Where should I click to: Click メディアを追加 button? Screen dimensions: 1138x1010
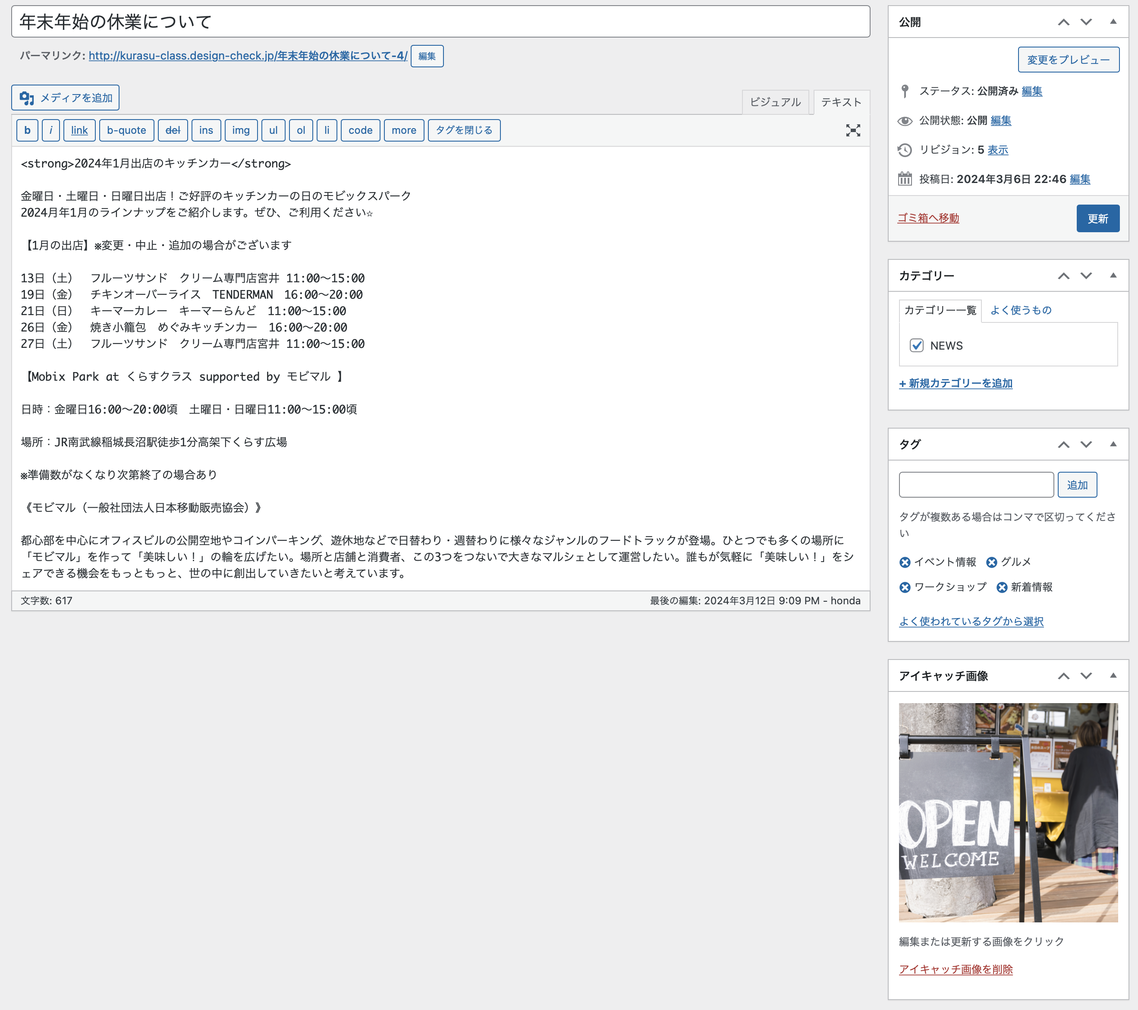pos(66,98)
